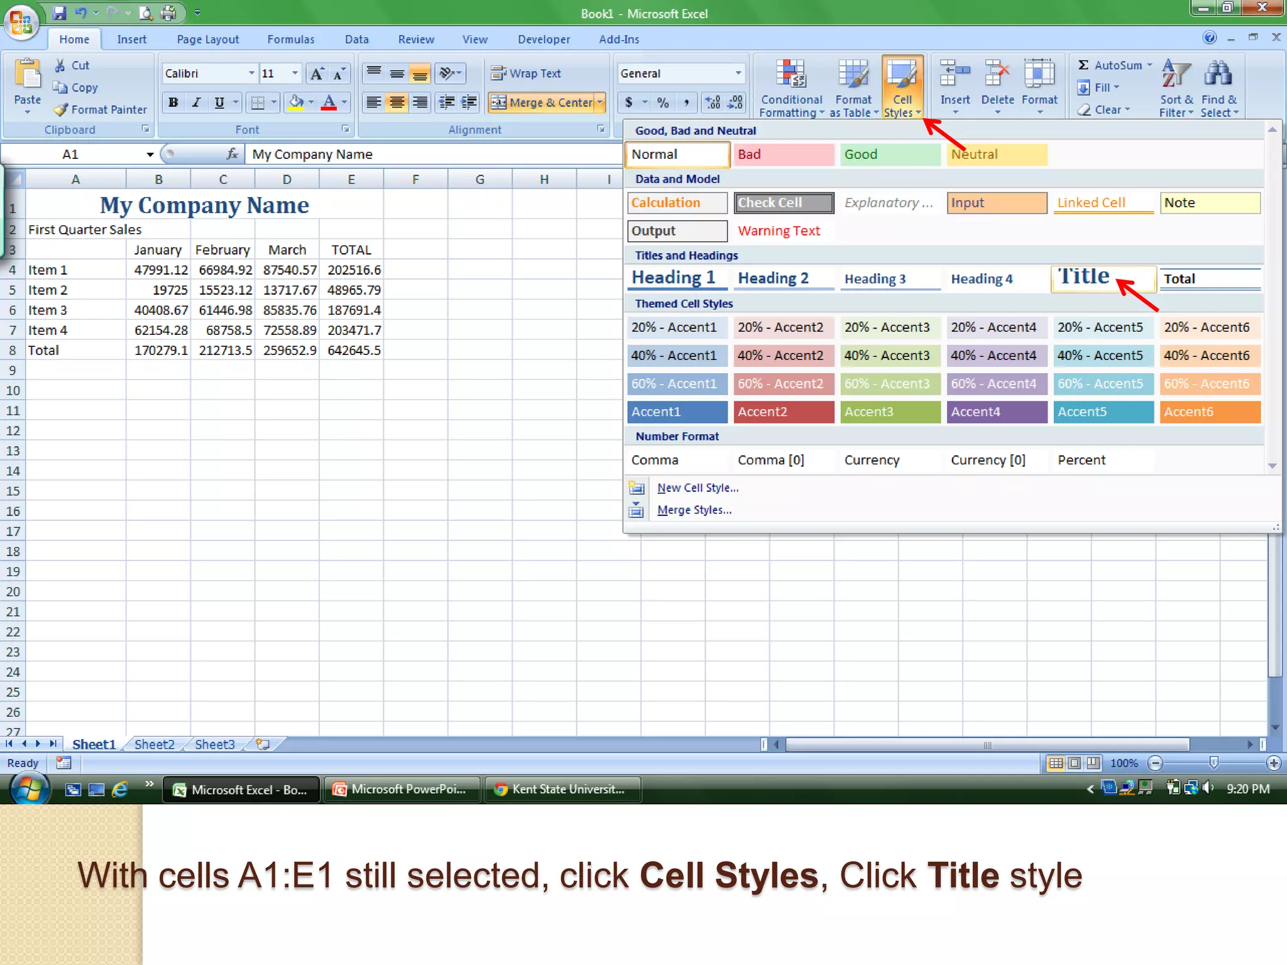Toggle Merge & Center
Image resolution: width=1287 pixels, height=965 pixels.
click(x=541, y=102)
